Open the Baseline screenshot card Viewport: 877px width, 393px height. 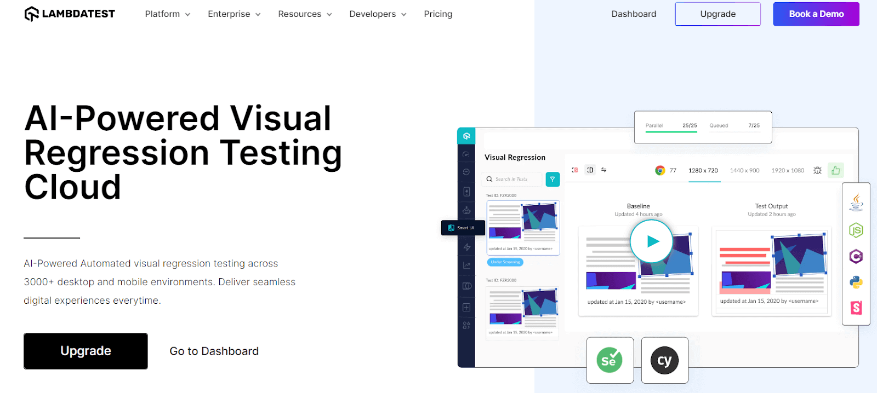[638, 271]
